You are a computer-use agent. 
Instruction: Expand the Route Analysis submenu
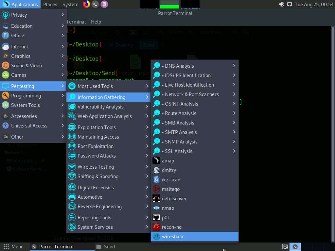tap(194, 113)
